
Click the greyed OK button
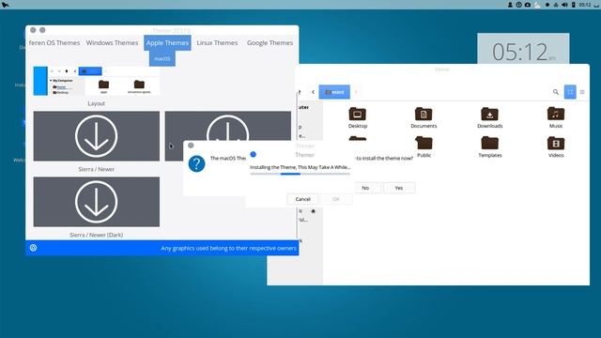pyautogui.click(x=336, y=199)
